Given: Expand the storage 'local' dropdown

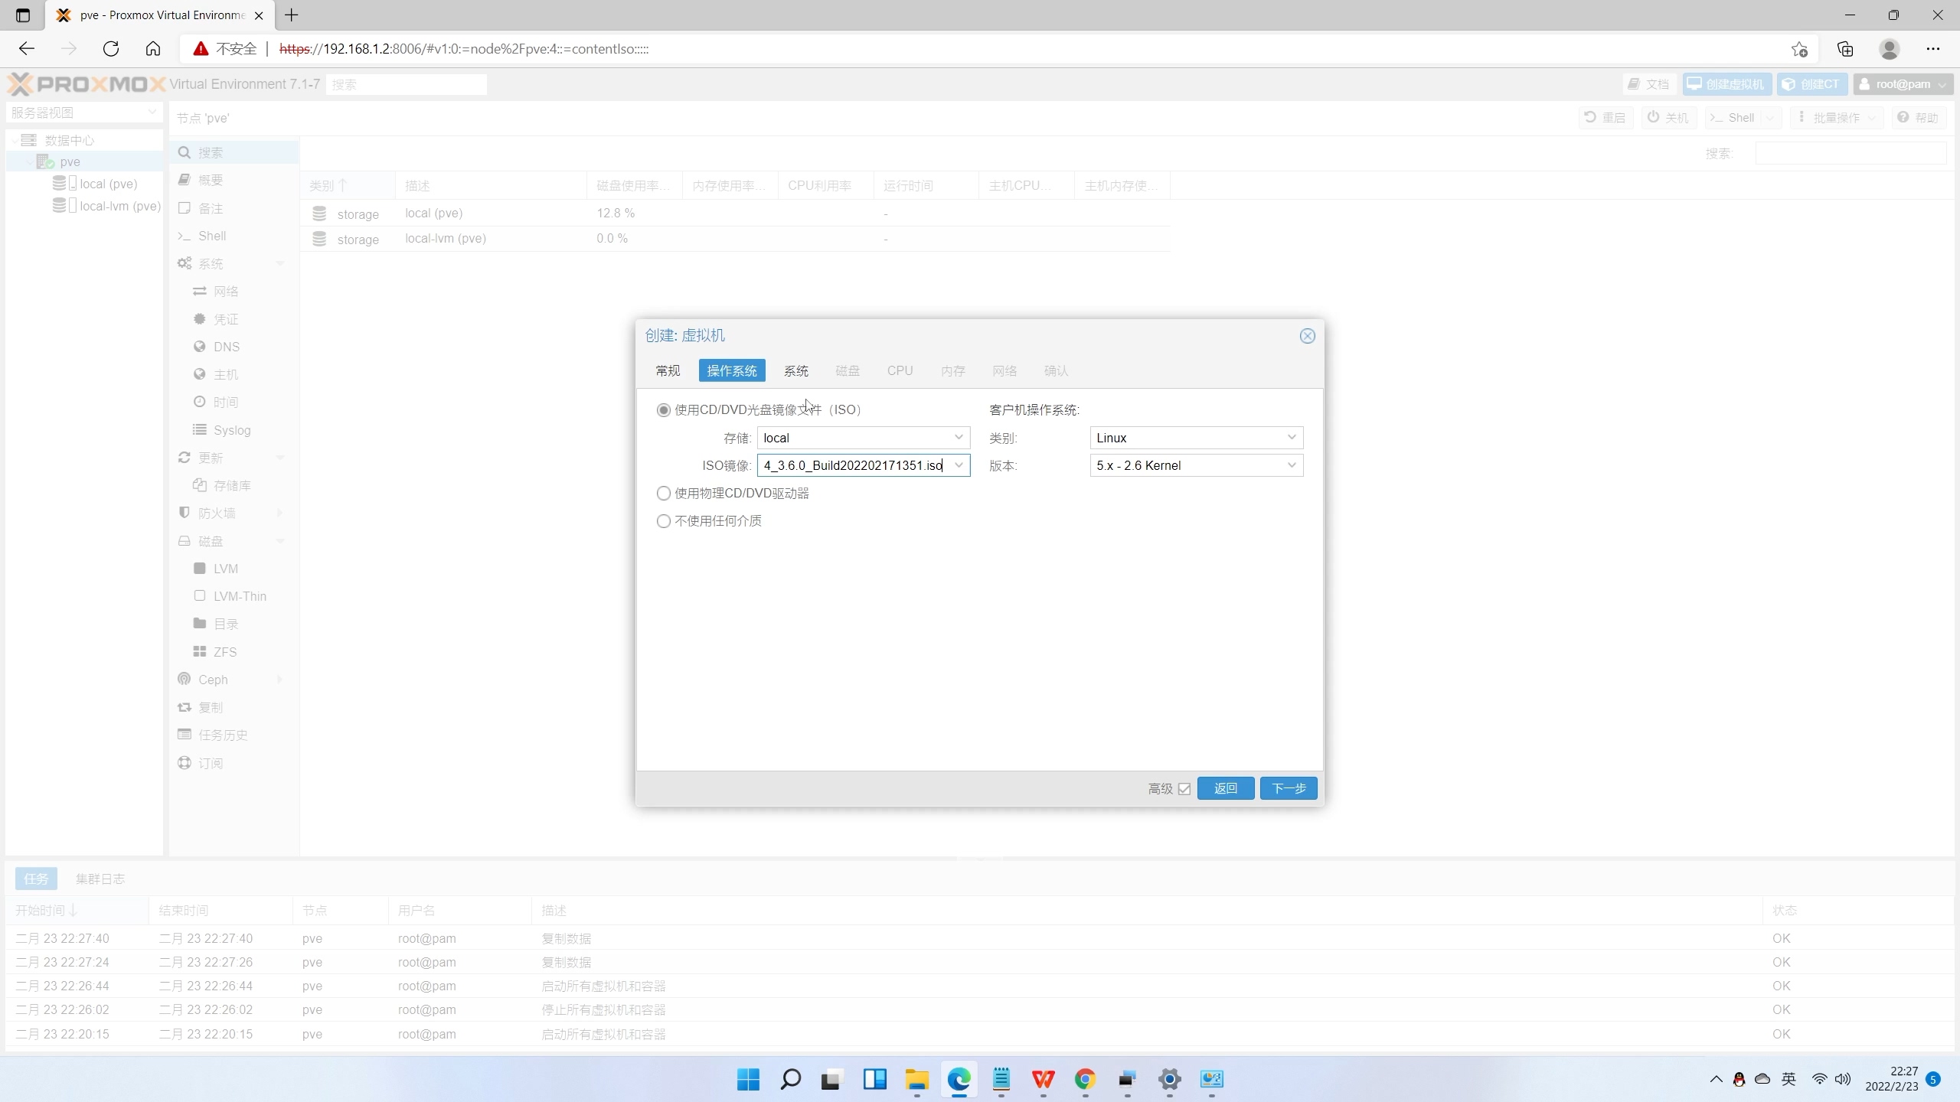Looking at the screenshot, I should pyautogui.click(x=958, y=438).
